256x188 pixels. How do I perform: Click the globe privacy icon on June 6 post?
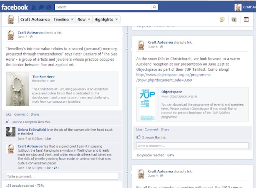coord(161,47)
